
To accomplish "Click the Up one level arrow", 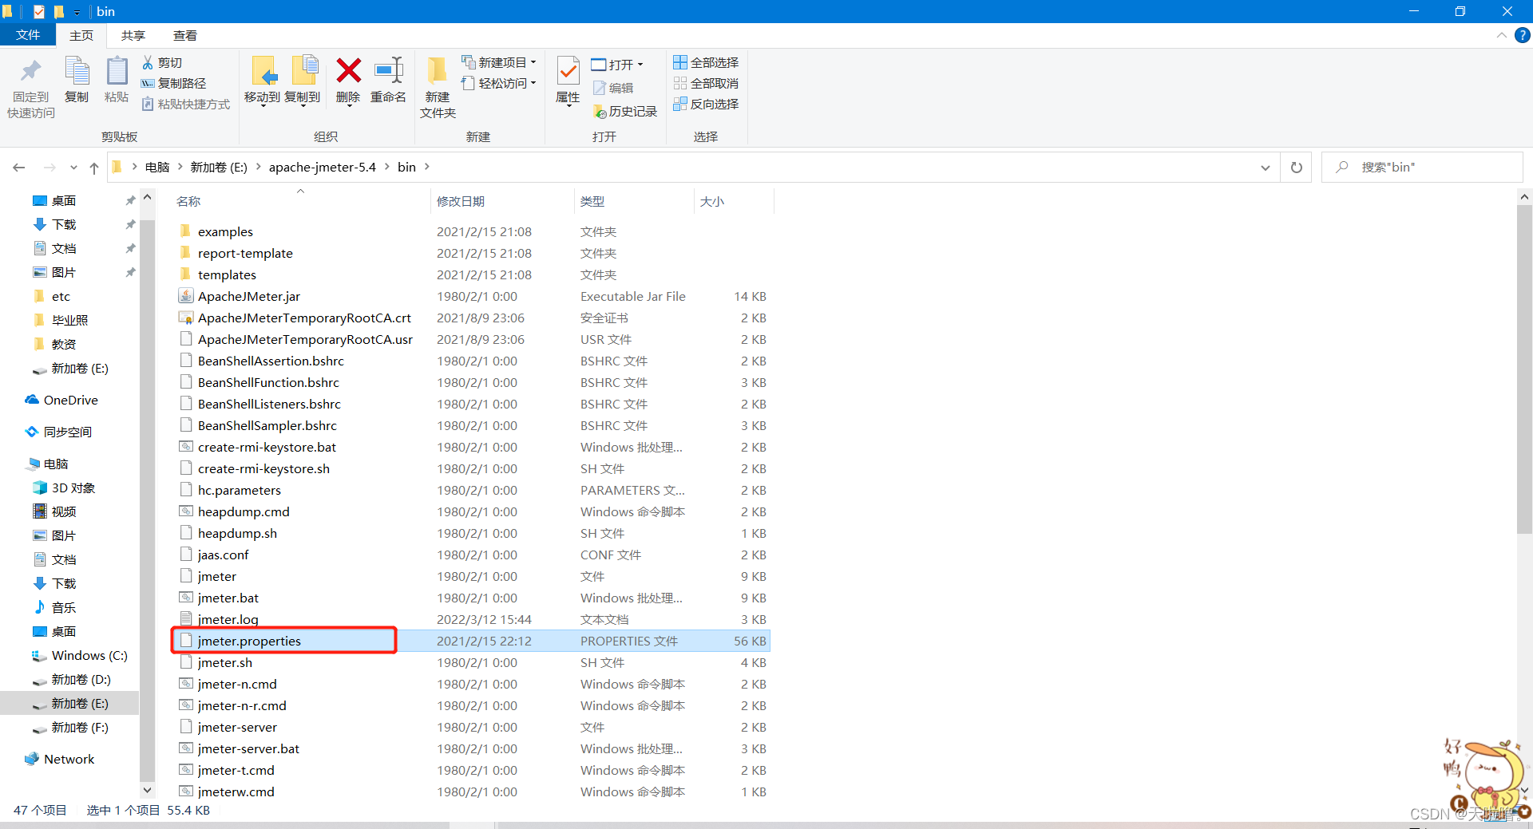I will pos(94,168).
